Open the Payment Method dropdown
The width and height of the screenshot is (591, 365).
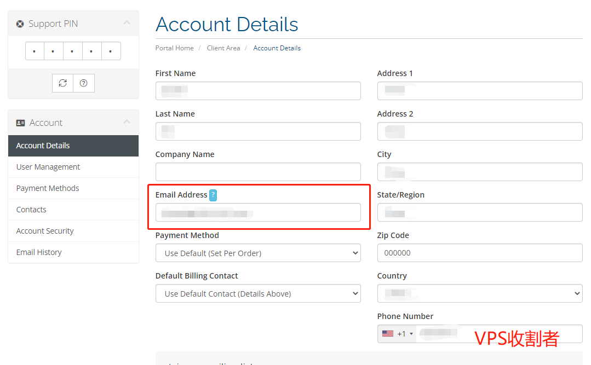(258, 253)
